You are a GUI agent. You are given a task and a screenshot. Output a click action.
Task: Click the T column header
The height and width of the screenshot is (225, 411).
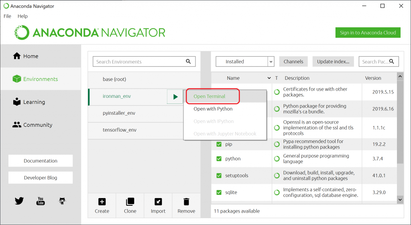(276, 78)
